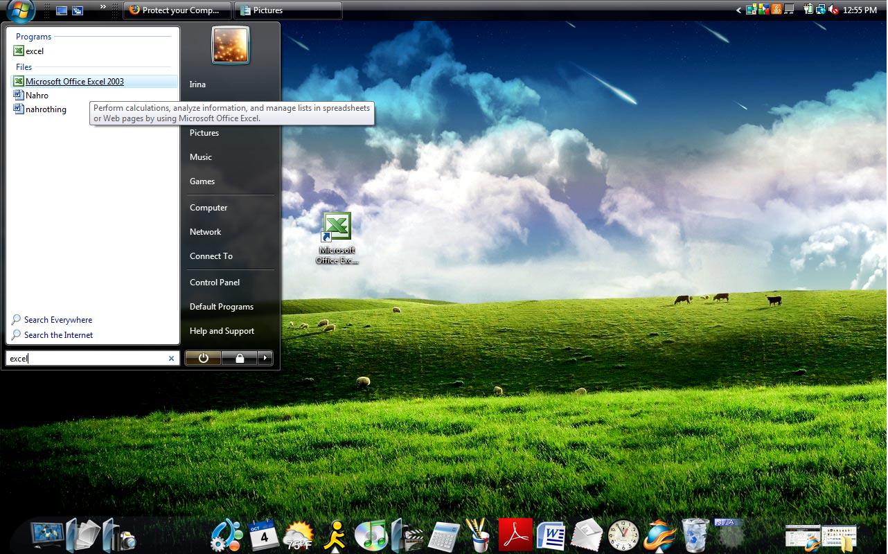Click the orange swirl globe dock icon
Viewport: 888px width, 554px height.
point(659,535)
